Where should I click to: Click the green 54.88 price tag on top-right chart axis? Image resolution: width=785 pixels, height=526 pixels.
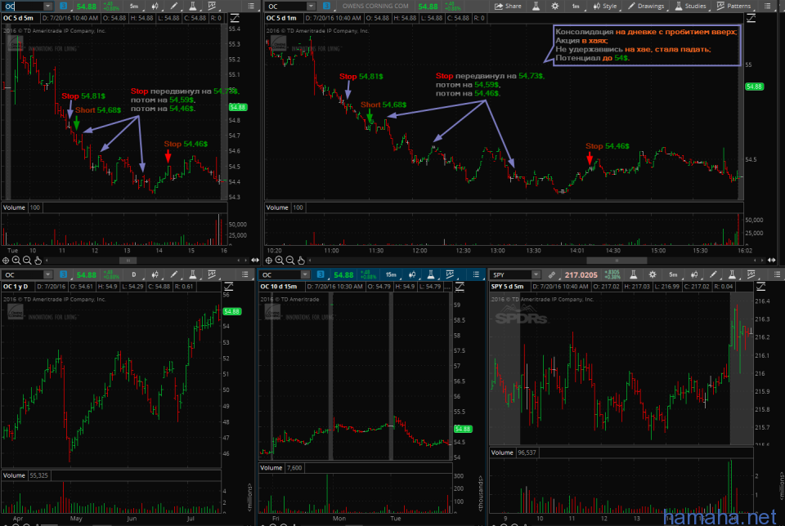tap(754, 87)
